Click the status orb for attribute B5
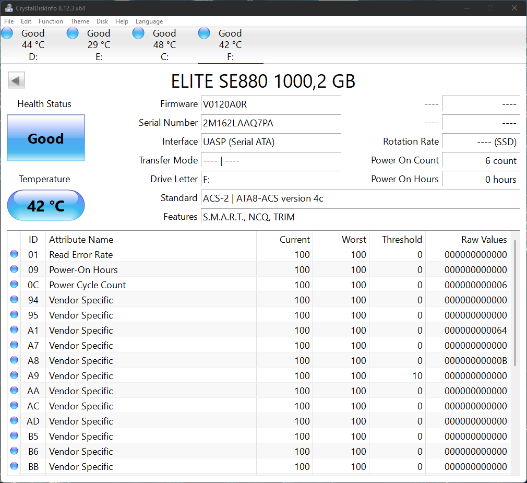This screenshot has height=483, width=527. click(x=14, y=435)
